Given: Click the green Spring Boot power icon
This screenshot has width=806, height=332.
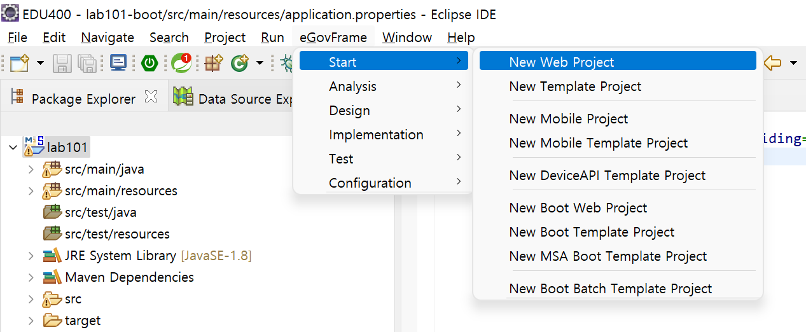Looking at the screenshot, I should click(149, 62).
